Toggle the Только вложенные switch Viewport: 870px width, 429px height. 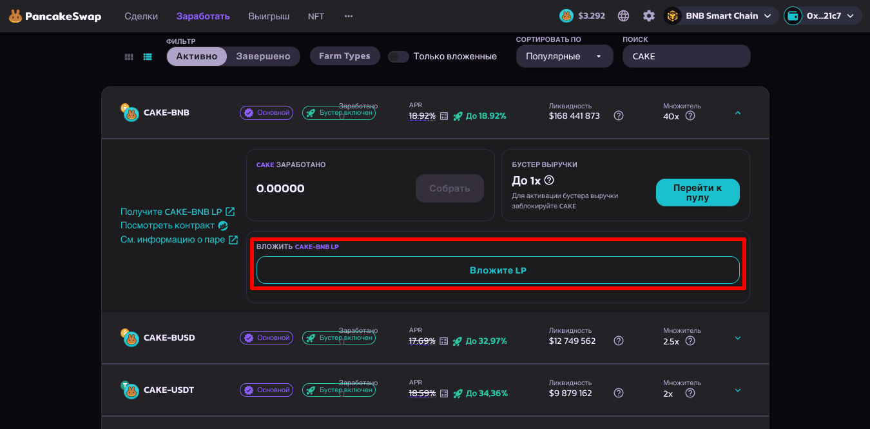(398, 57)
